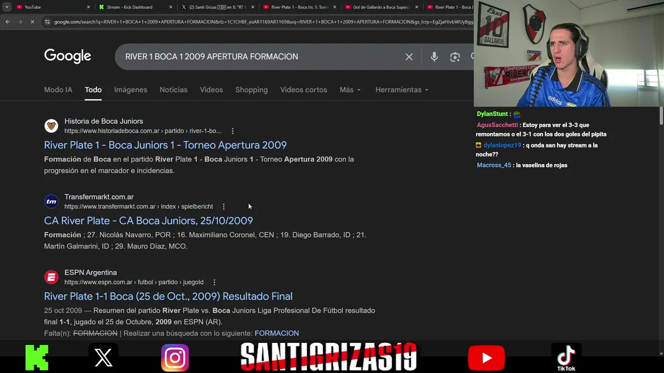Switch to the Imágenes tab
The image size is (664, 373).
click(x=131, y=90)
